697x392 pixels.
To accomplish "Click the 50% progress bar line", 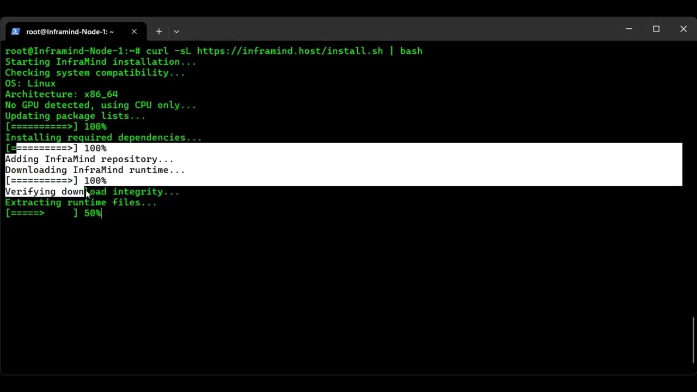I will (53, 213).
